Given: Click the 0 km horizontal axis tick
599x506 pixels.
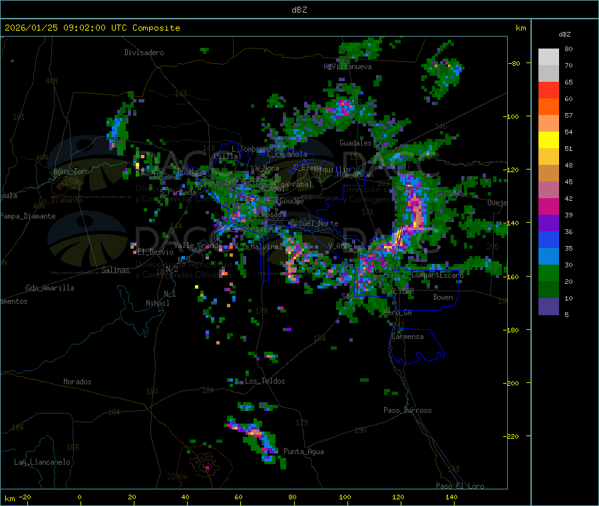Looking at the screenshot, I should pyautogui.click(x=79, y=497).
